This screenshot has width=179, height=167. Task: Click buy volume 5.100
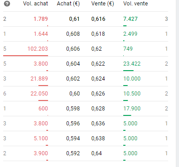pyautogui.click(x=41, y=138)
